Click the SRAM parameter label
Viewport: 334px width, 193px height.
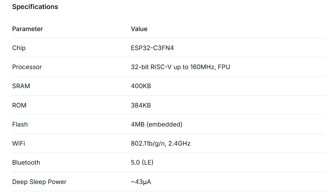21,86
